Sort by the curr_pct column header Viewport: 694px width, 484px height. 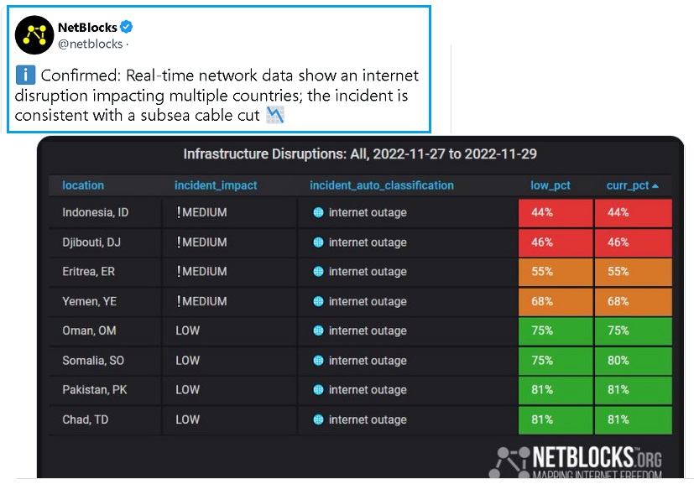(x=632, y=185)
